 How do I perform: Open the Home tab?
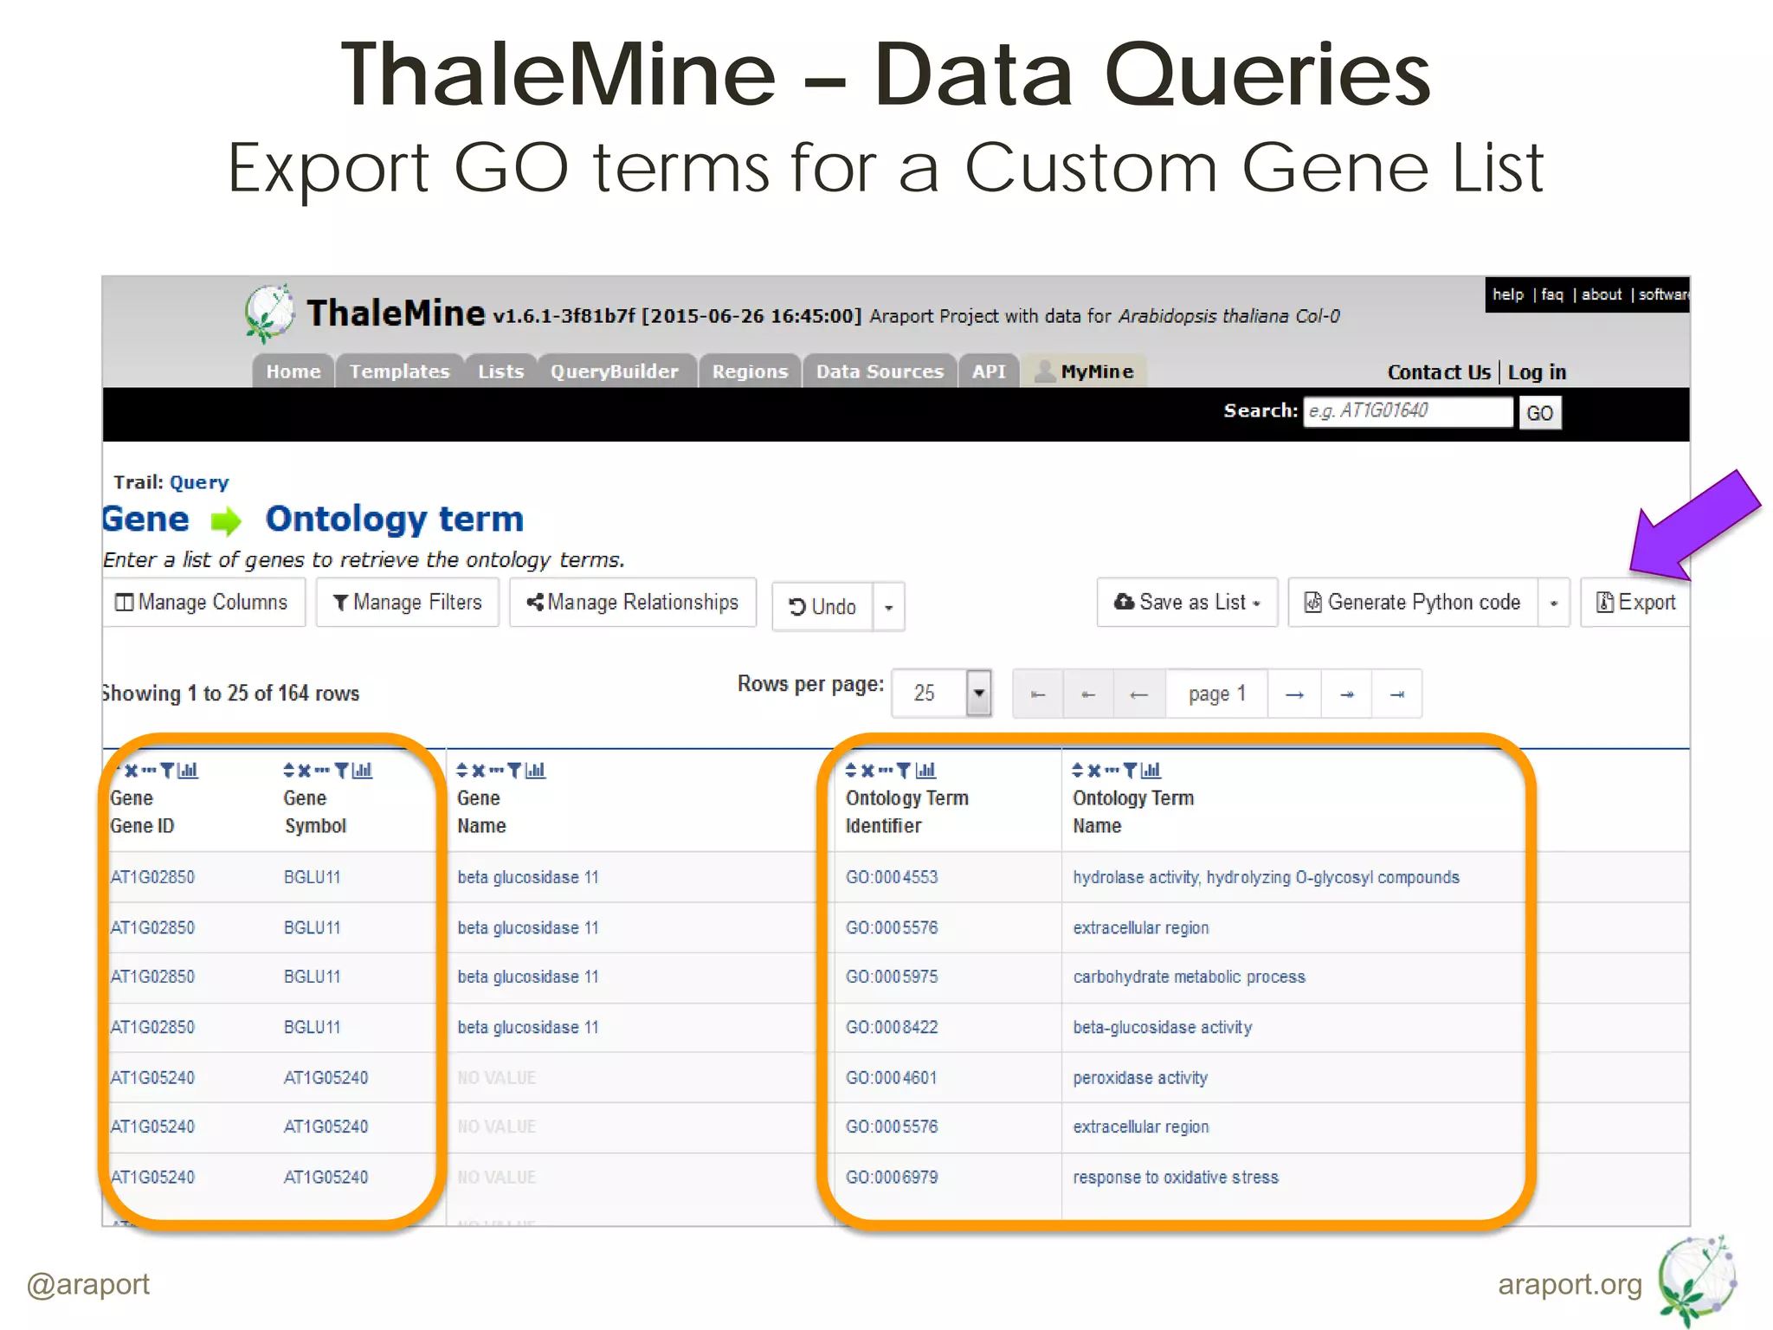click(293, 371)
